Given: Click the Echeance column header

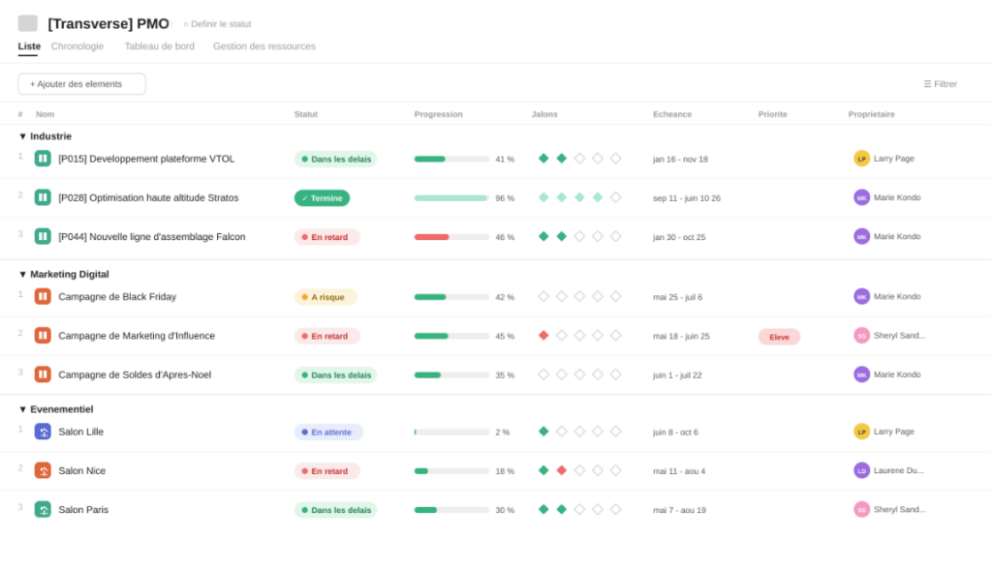Looking at the screenshot, I should tap(672, 114).
